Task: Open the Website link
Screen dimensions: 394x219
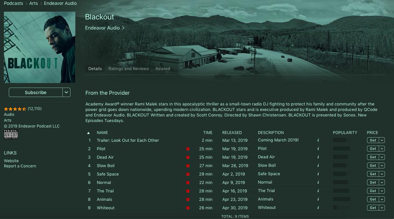Action: [11, 161]
